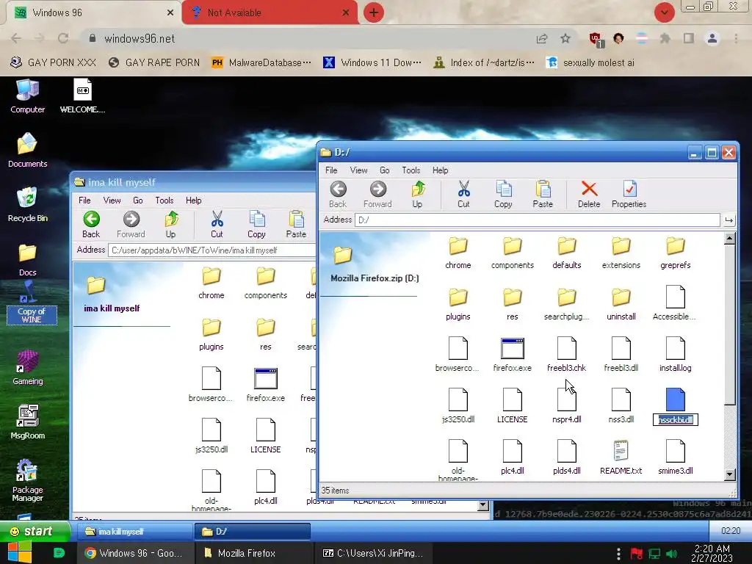Reload the windows96.net page

pyautogui.click(x=63, y=38)
